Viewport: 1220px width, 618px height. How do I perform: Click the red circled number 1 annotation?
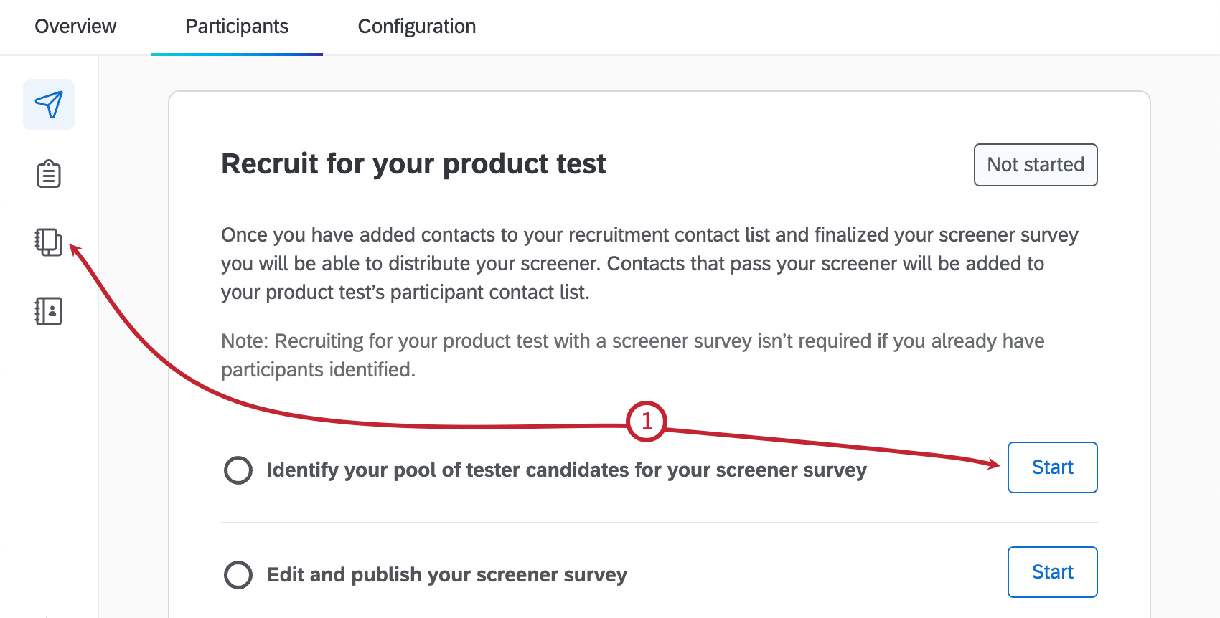[x=646, y=422]
